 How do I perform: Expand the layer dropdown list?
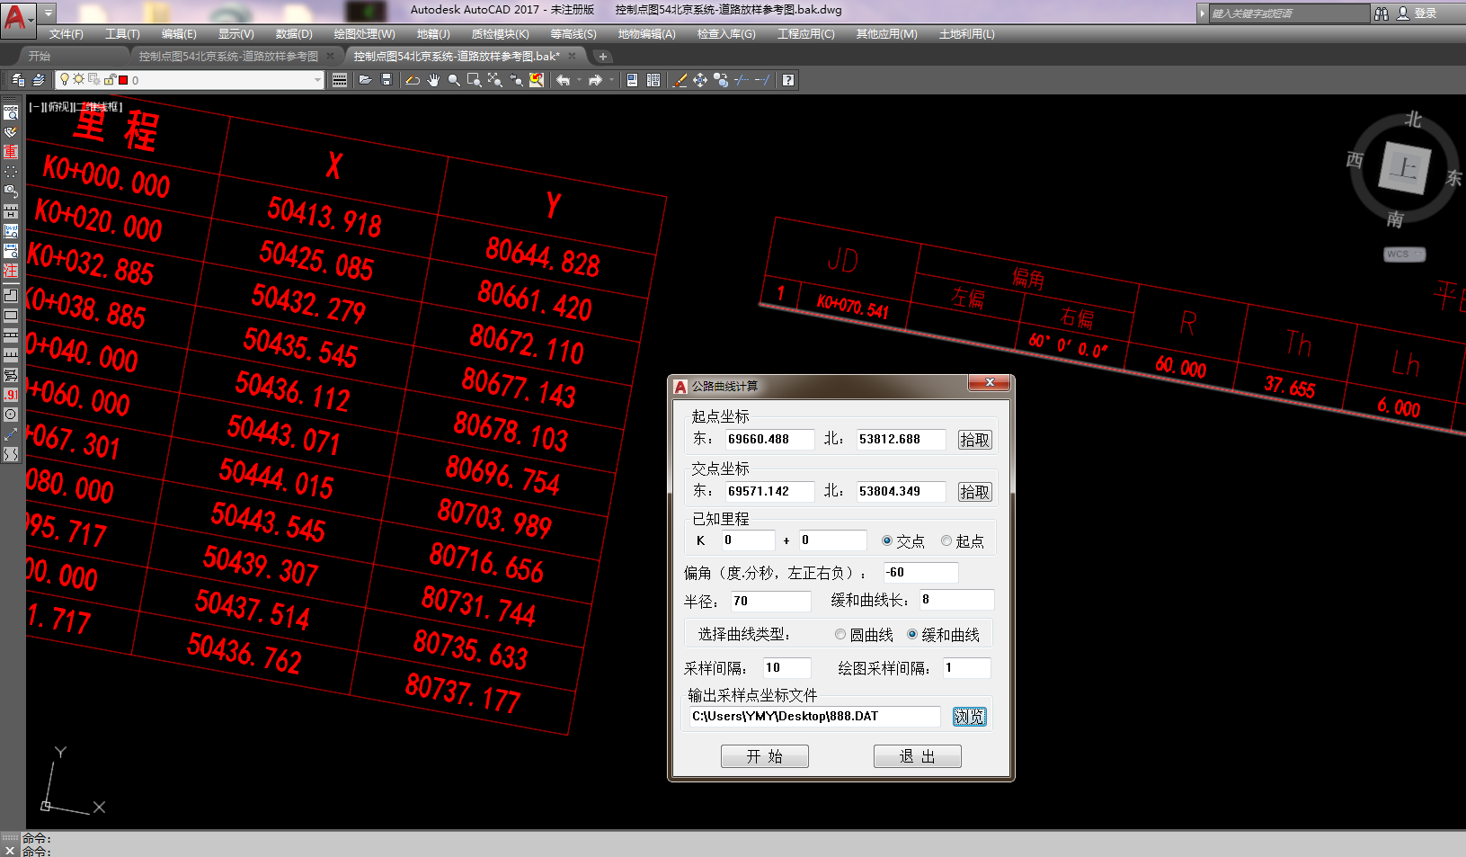[317, 80]
